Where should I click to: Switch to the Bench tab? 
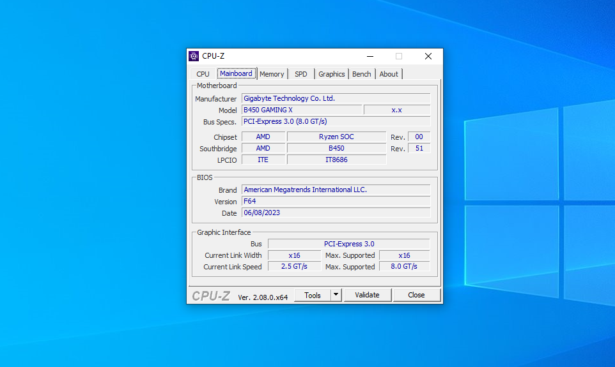pyautogui.click(x=362, y=74)
